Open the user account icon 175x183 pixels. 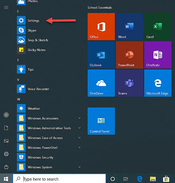[x=6, y=115]
